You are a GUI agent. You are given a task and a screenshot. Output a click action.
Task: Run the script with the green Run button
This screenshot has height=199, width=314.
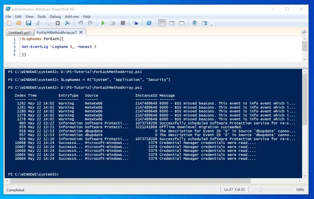tap(103, 23)
